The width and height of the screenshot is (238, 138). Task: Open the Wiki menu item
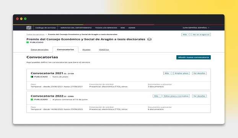tap(123, 28)
